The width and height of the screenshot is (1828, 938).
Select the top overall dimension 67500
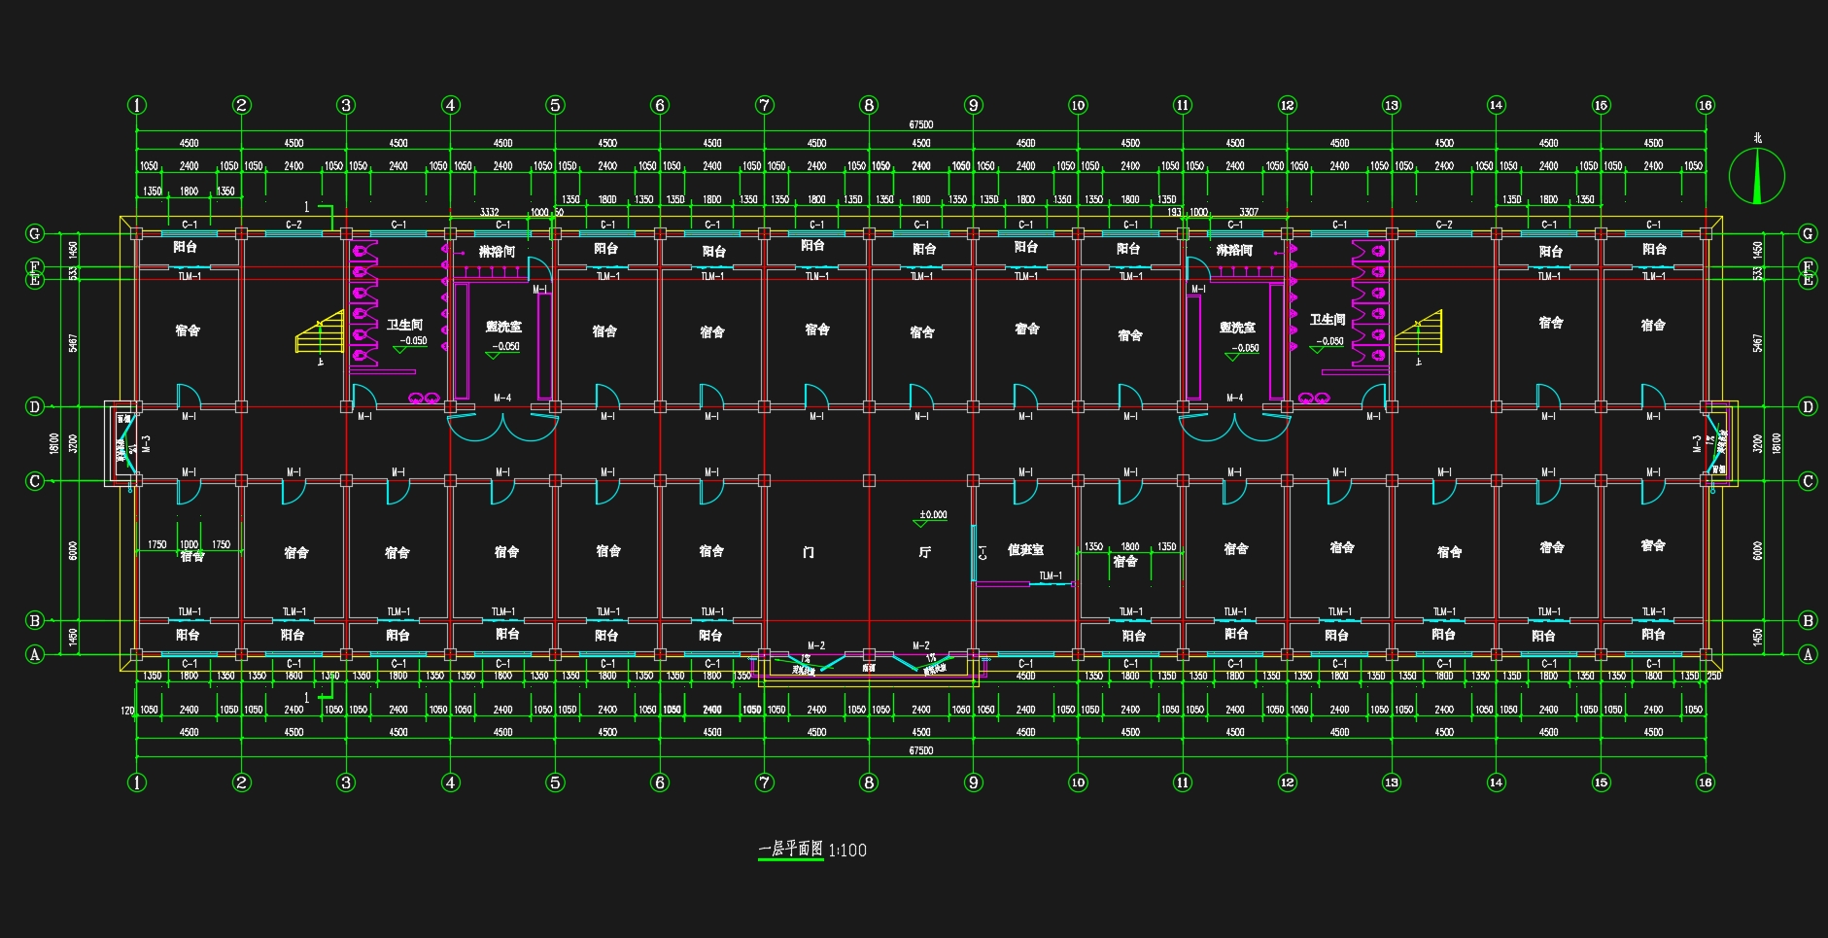(x=920, y=124)
